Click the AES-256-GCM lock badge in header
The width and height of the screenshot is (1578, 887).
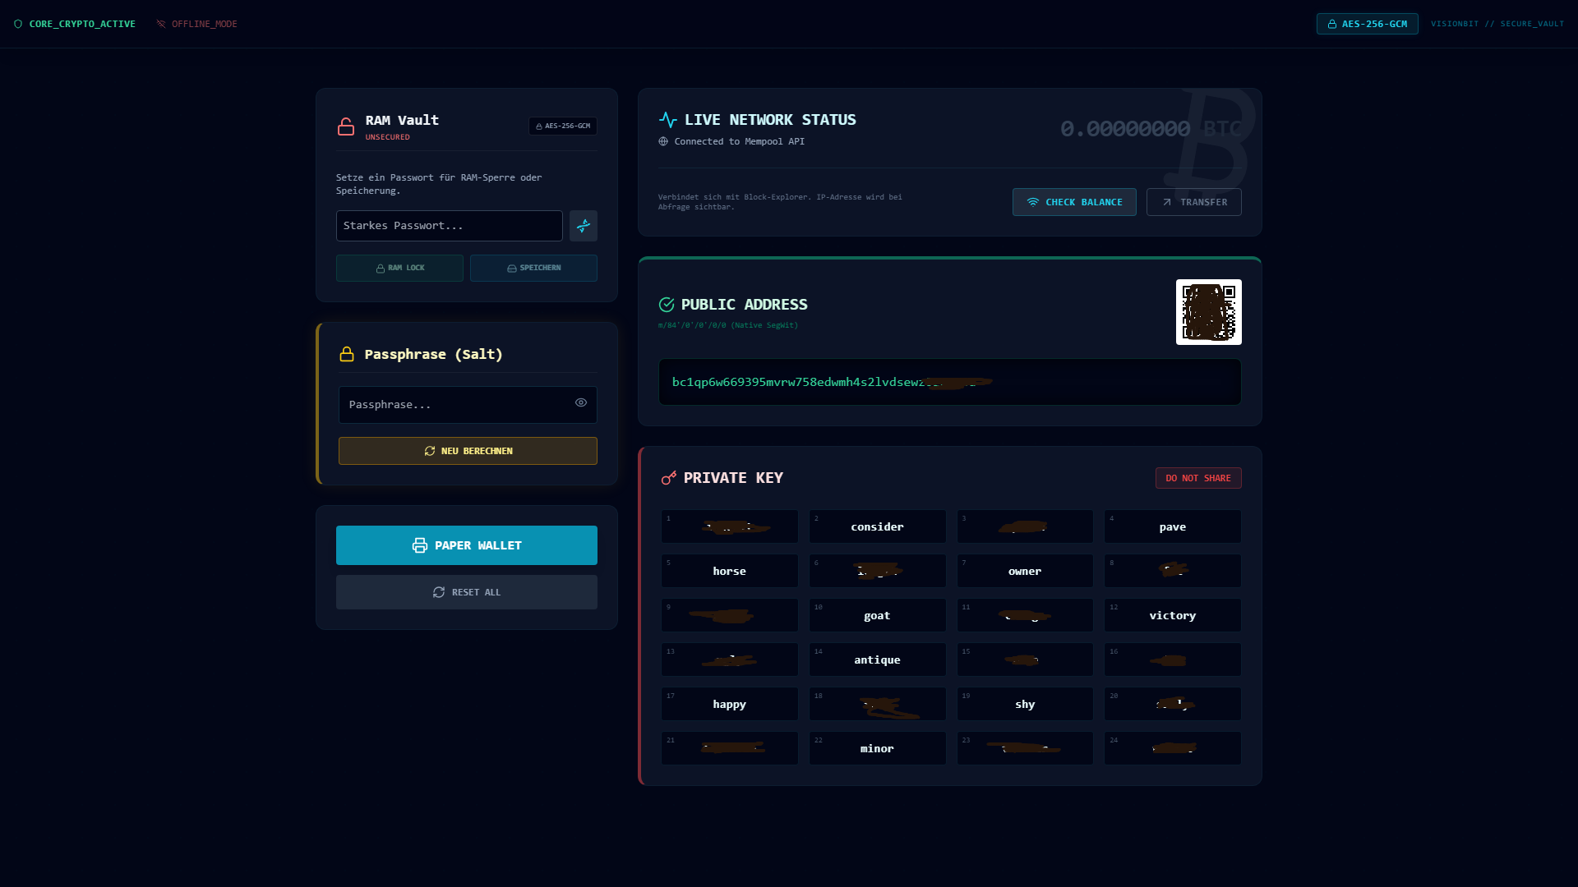(x=1367, y=24)
